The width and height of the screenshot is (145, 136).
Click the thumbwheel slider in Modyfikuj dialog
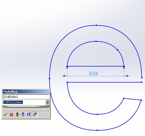(x=26, y=106)
